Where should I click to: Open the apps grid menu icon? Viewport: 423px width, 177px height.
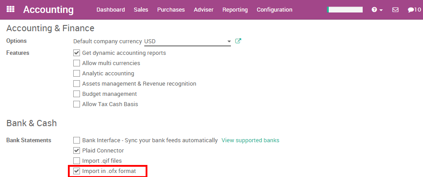click(x=10, y=9)
